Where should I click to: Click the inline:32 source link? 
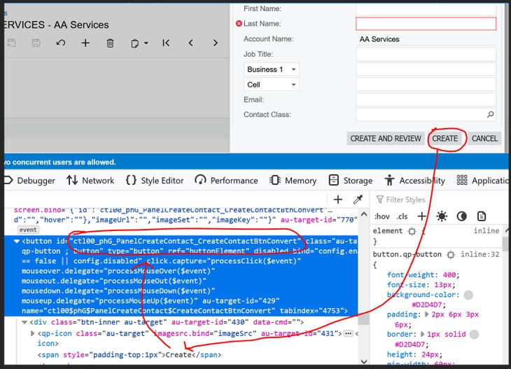[479, 254]
